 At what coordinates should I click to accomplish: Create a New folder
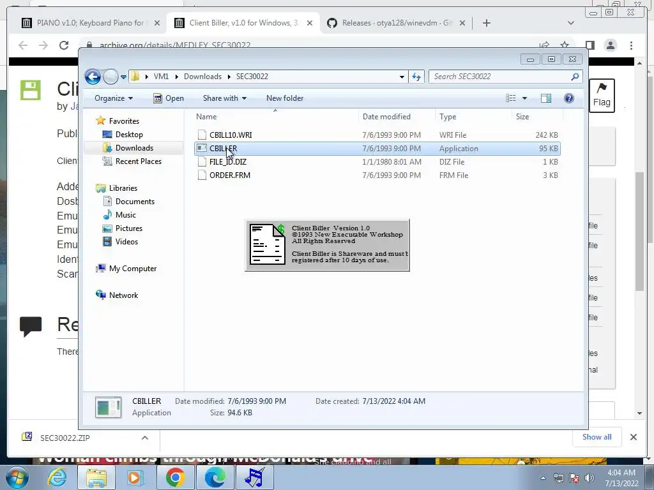point(285,98)
